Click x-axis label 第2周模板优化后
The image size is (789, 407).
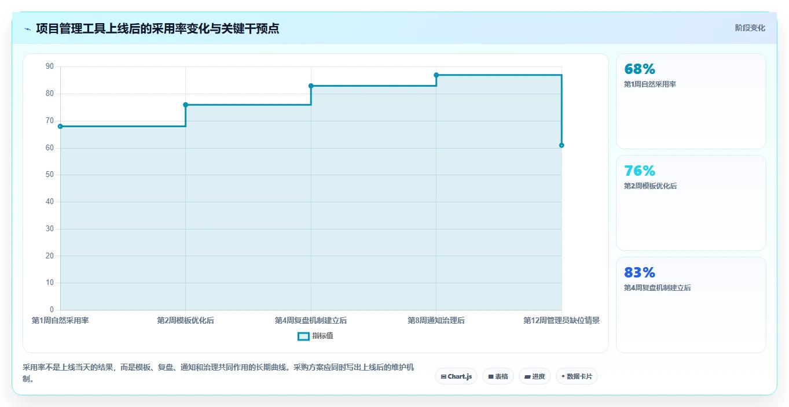tap(185, 320)
